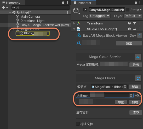Click object picker circle in Block field
The width and height of the screenshot is (143, 129).
click(131, 95)
